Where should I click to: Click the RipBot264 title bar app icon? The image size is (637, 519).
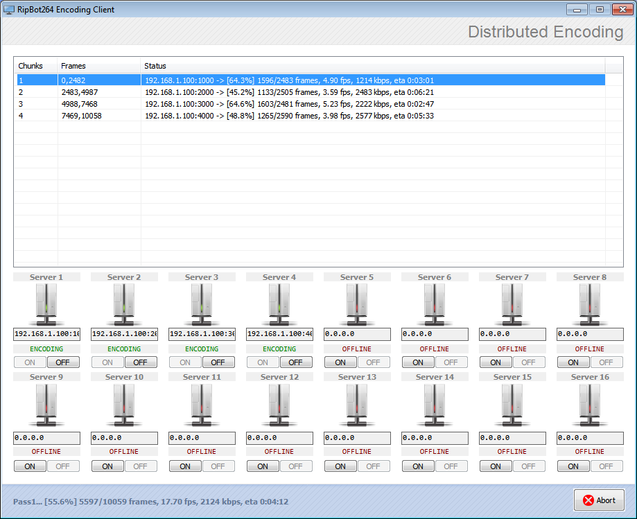[x=9, y=10]
